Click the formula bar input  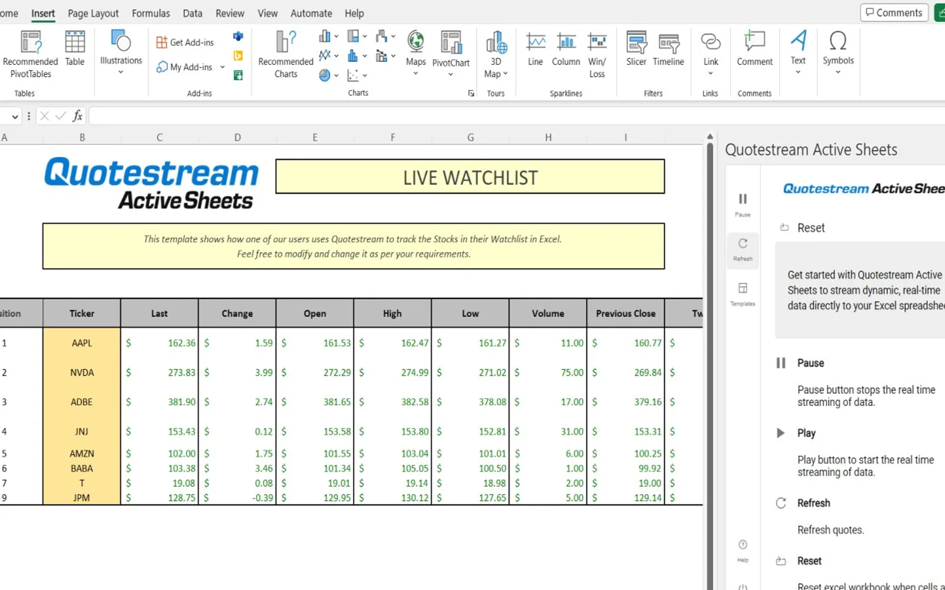tap(517, 116)
